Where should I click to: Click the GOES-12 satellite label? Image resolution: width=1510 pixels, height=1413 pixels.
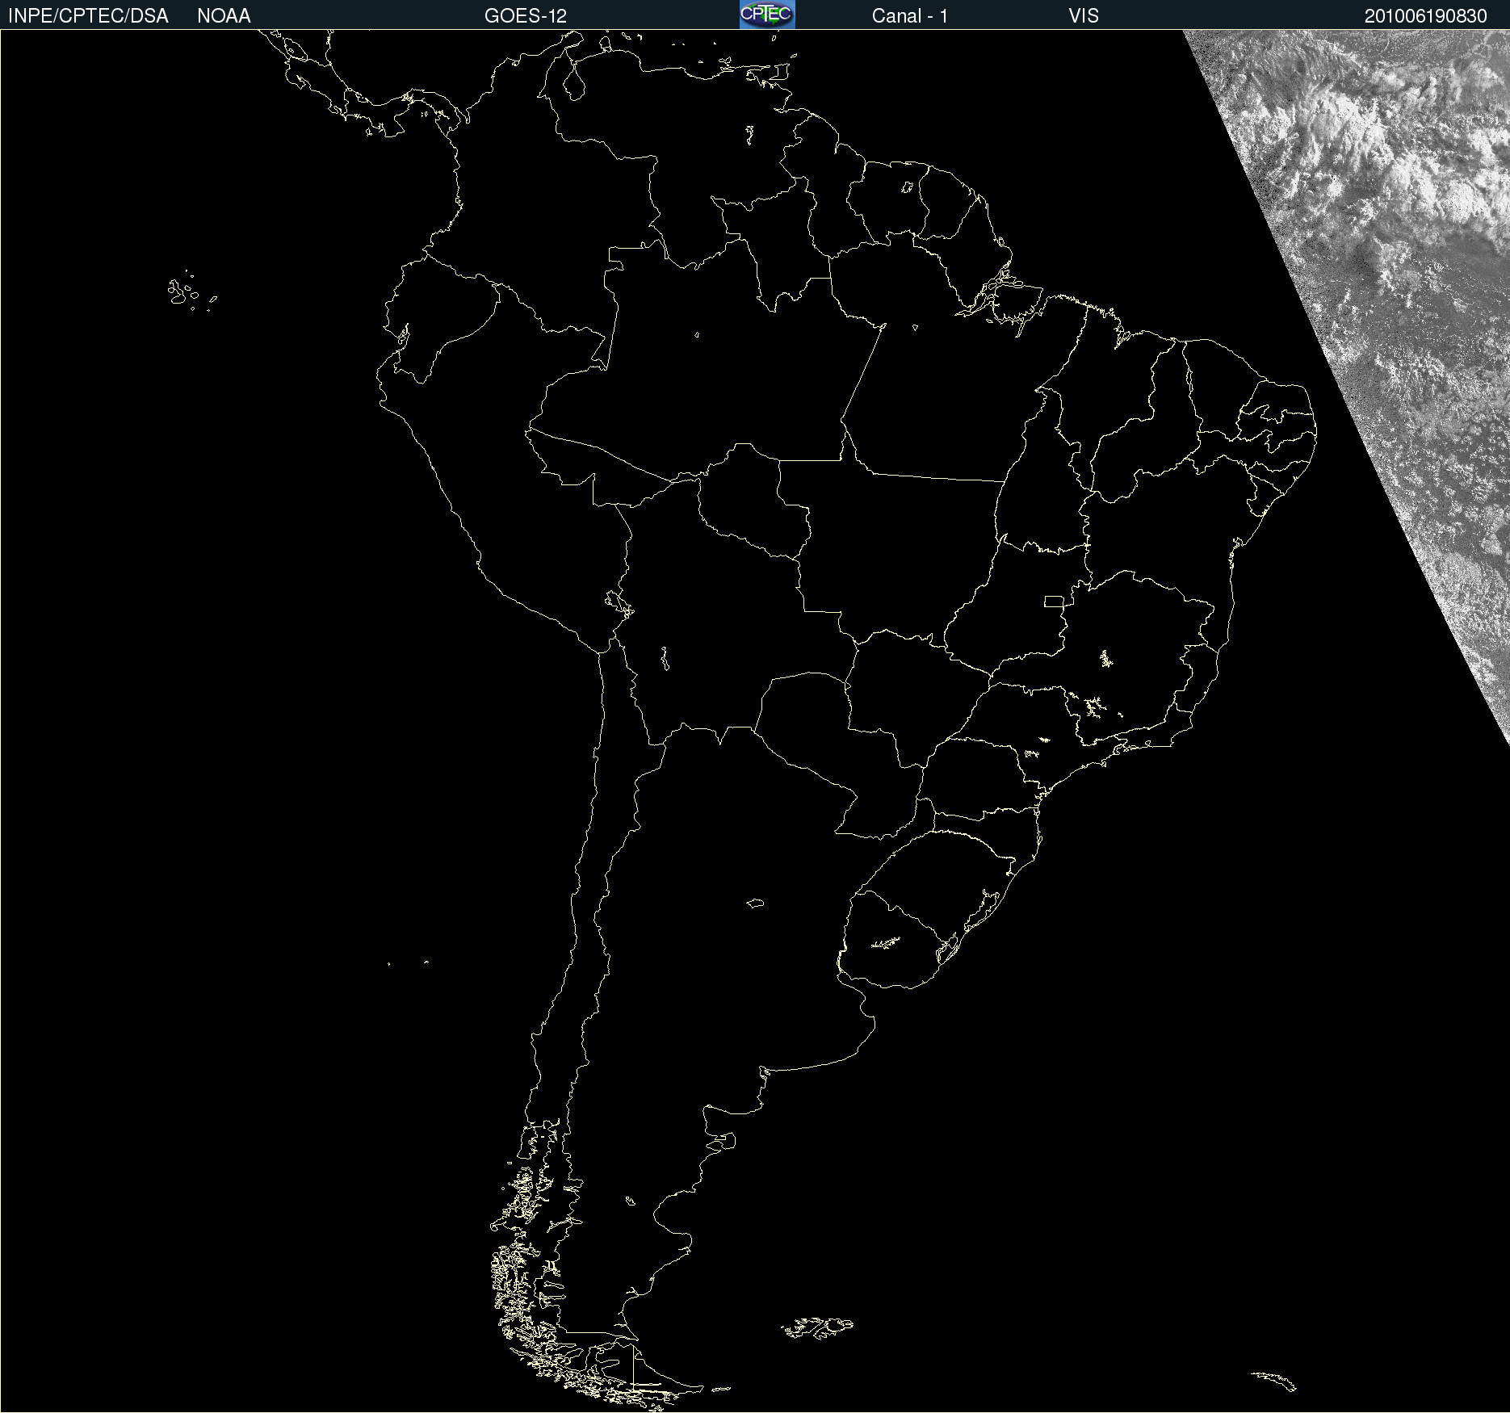pos(526,16)
